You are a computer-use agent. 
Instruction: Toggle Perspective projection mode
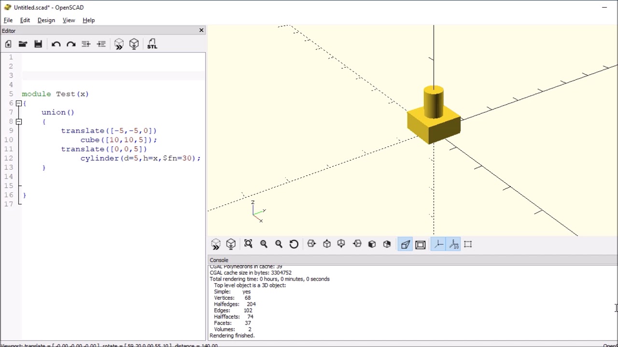(x=405, y=244)
